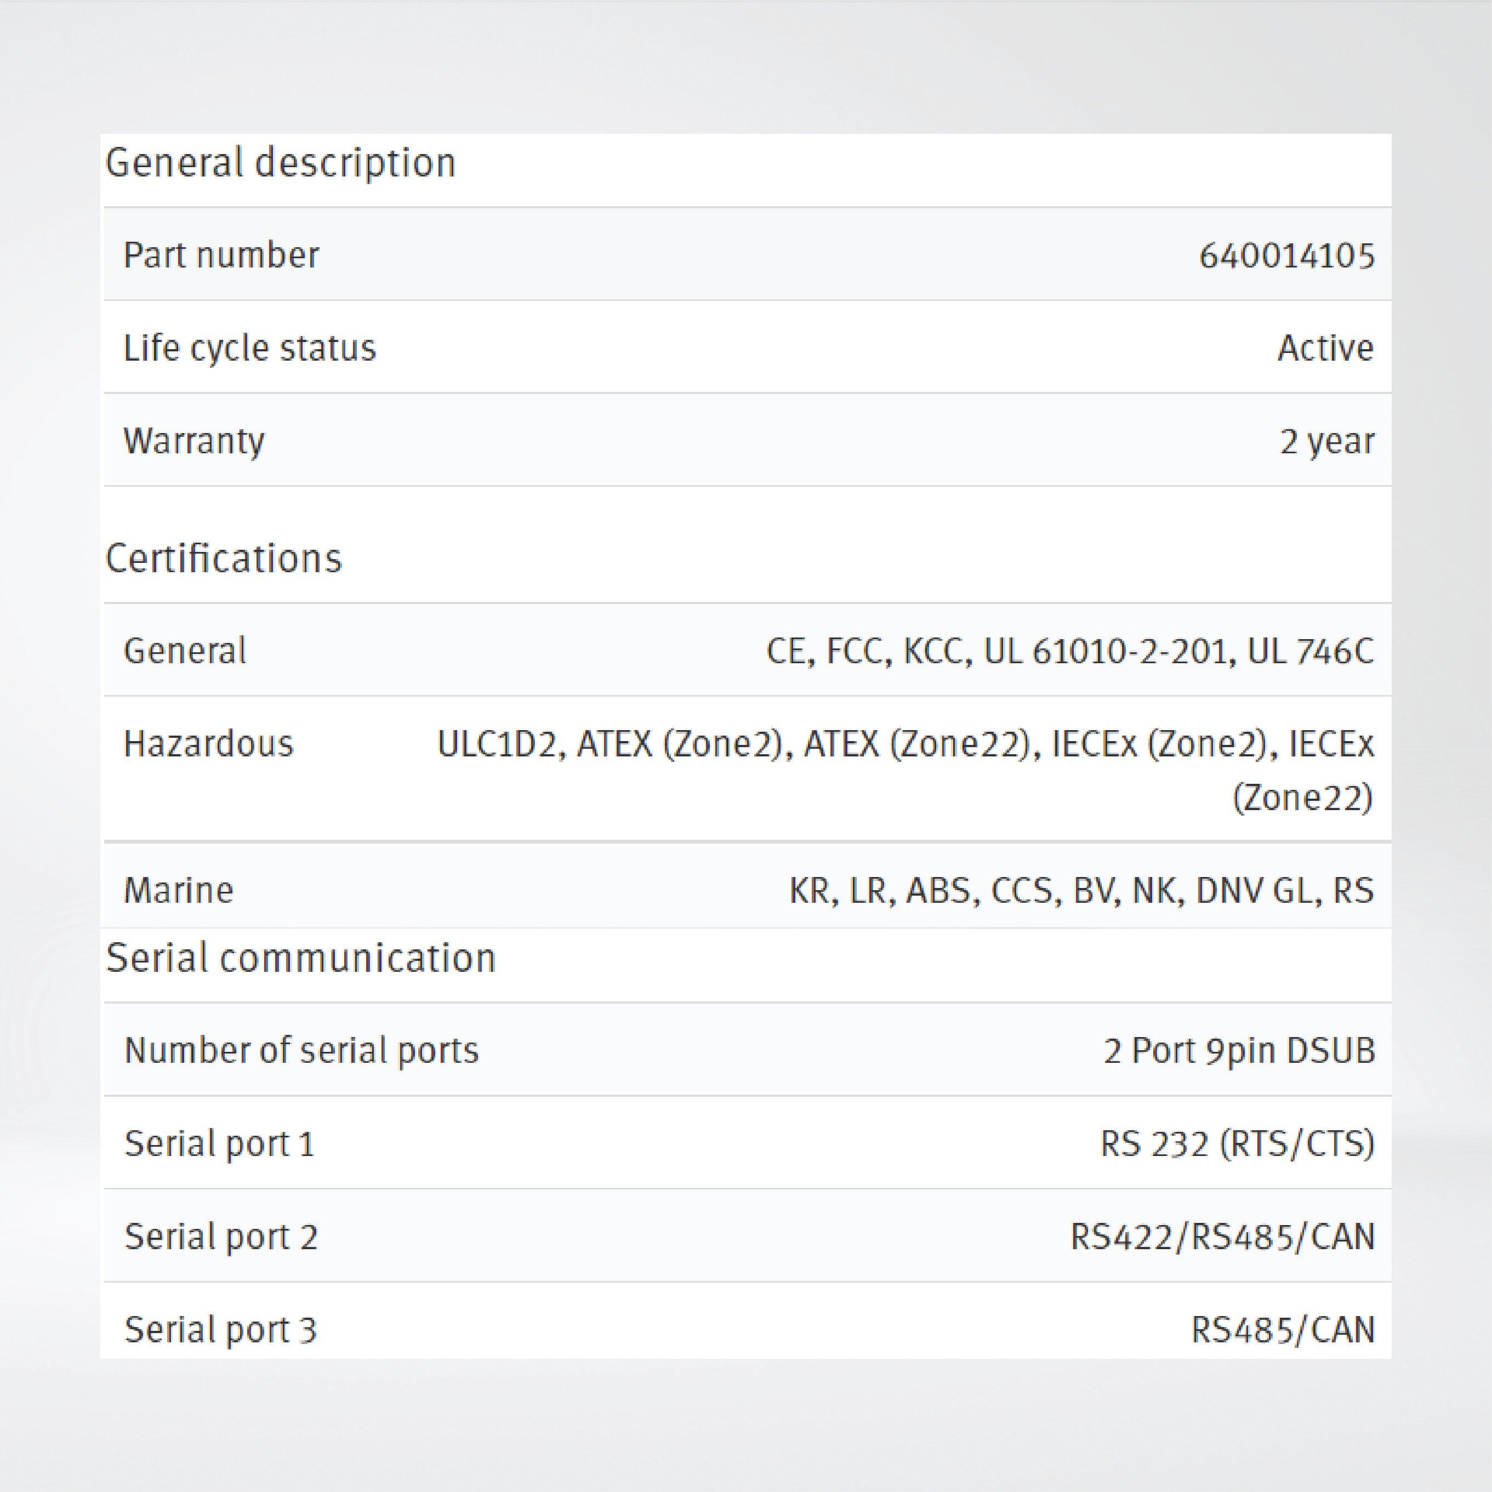This screenshot has width=1492, height=1492.
Task: Select the 2 Port 9pin DSUB value
Action: point(1239,1051)
